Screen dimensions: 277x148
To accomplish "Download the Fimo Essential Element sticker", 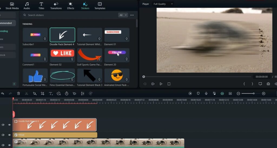I will (72, 79).
